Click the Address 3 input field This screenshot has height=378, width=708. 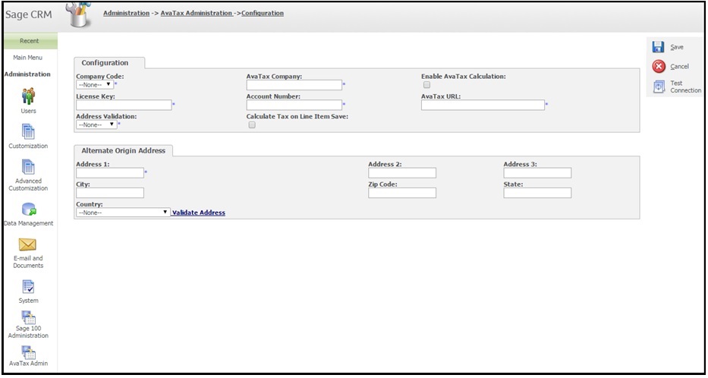(x=537, y=172)
